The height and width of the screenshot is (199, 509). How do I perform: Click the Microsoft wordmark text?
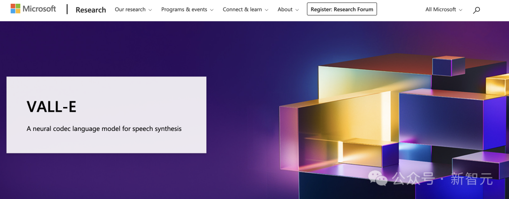[39, 9]
